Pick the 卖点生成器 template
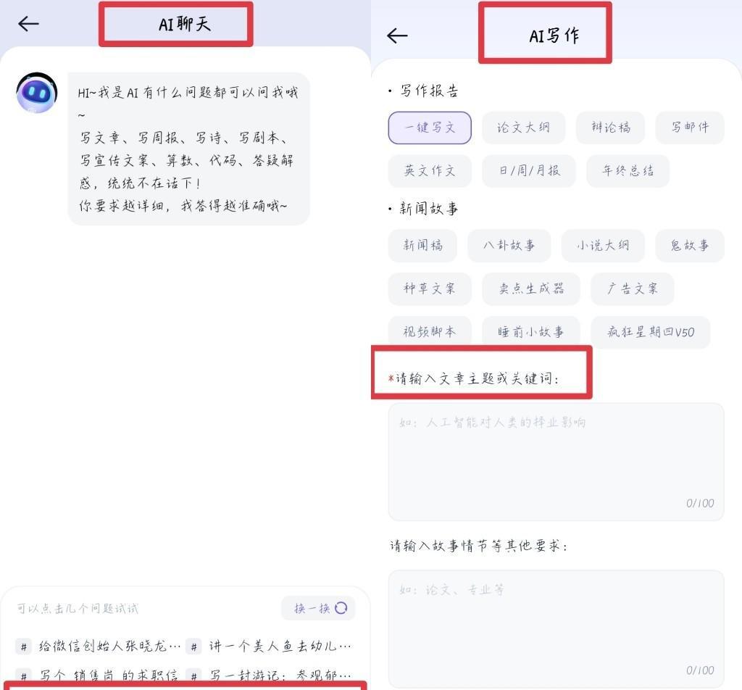Viewport: 742px width, 690px height. tap(531, 288)
